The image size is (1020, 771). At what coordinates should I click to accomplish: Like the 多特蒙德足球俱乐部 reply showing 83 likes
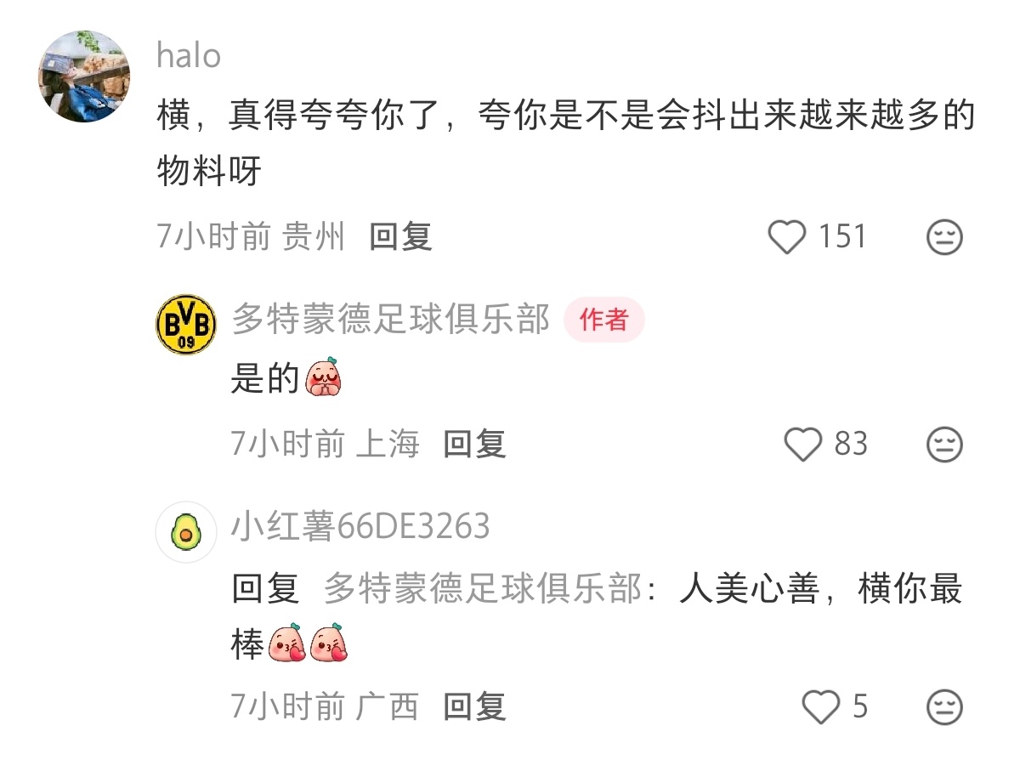(803, 444)
